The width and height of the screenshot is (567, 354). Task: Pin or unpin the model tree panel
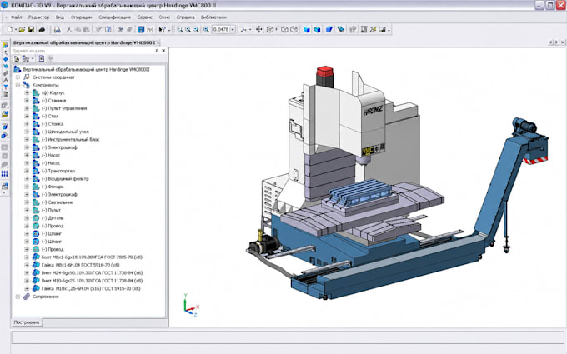(157, 51)
